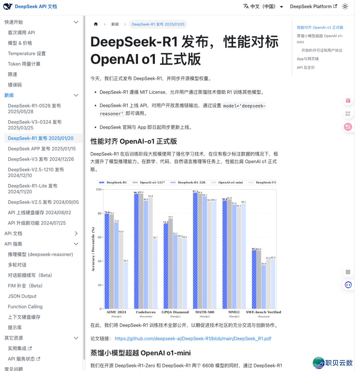Open 上下文硬盘缓存 guide
Image resolution: width=355 pixels, height=371 pixels.
click(x=24, y=317)
